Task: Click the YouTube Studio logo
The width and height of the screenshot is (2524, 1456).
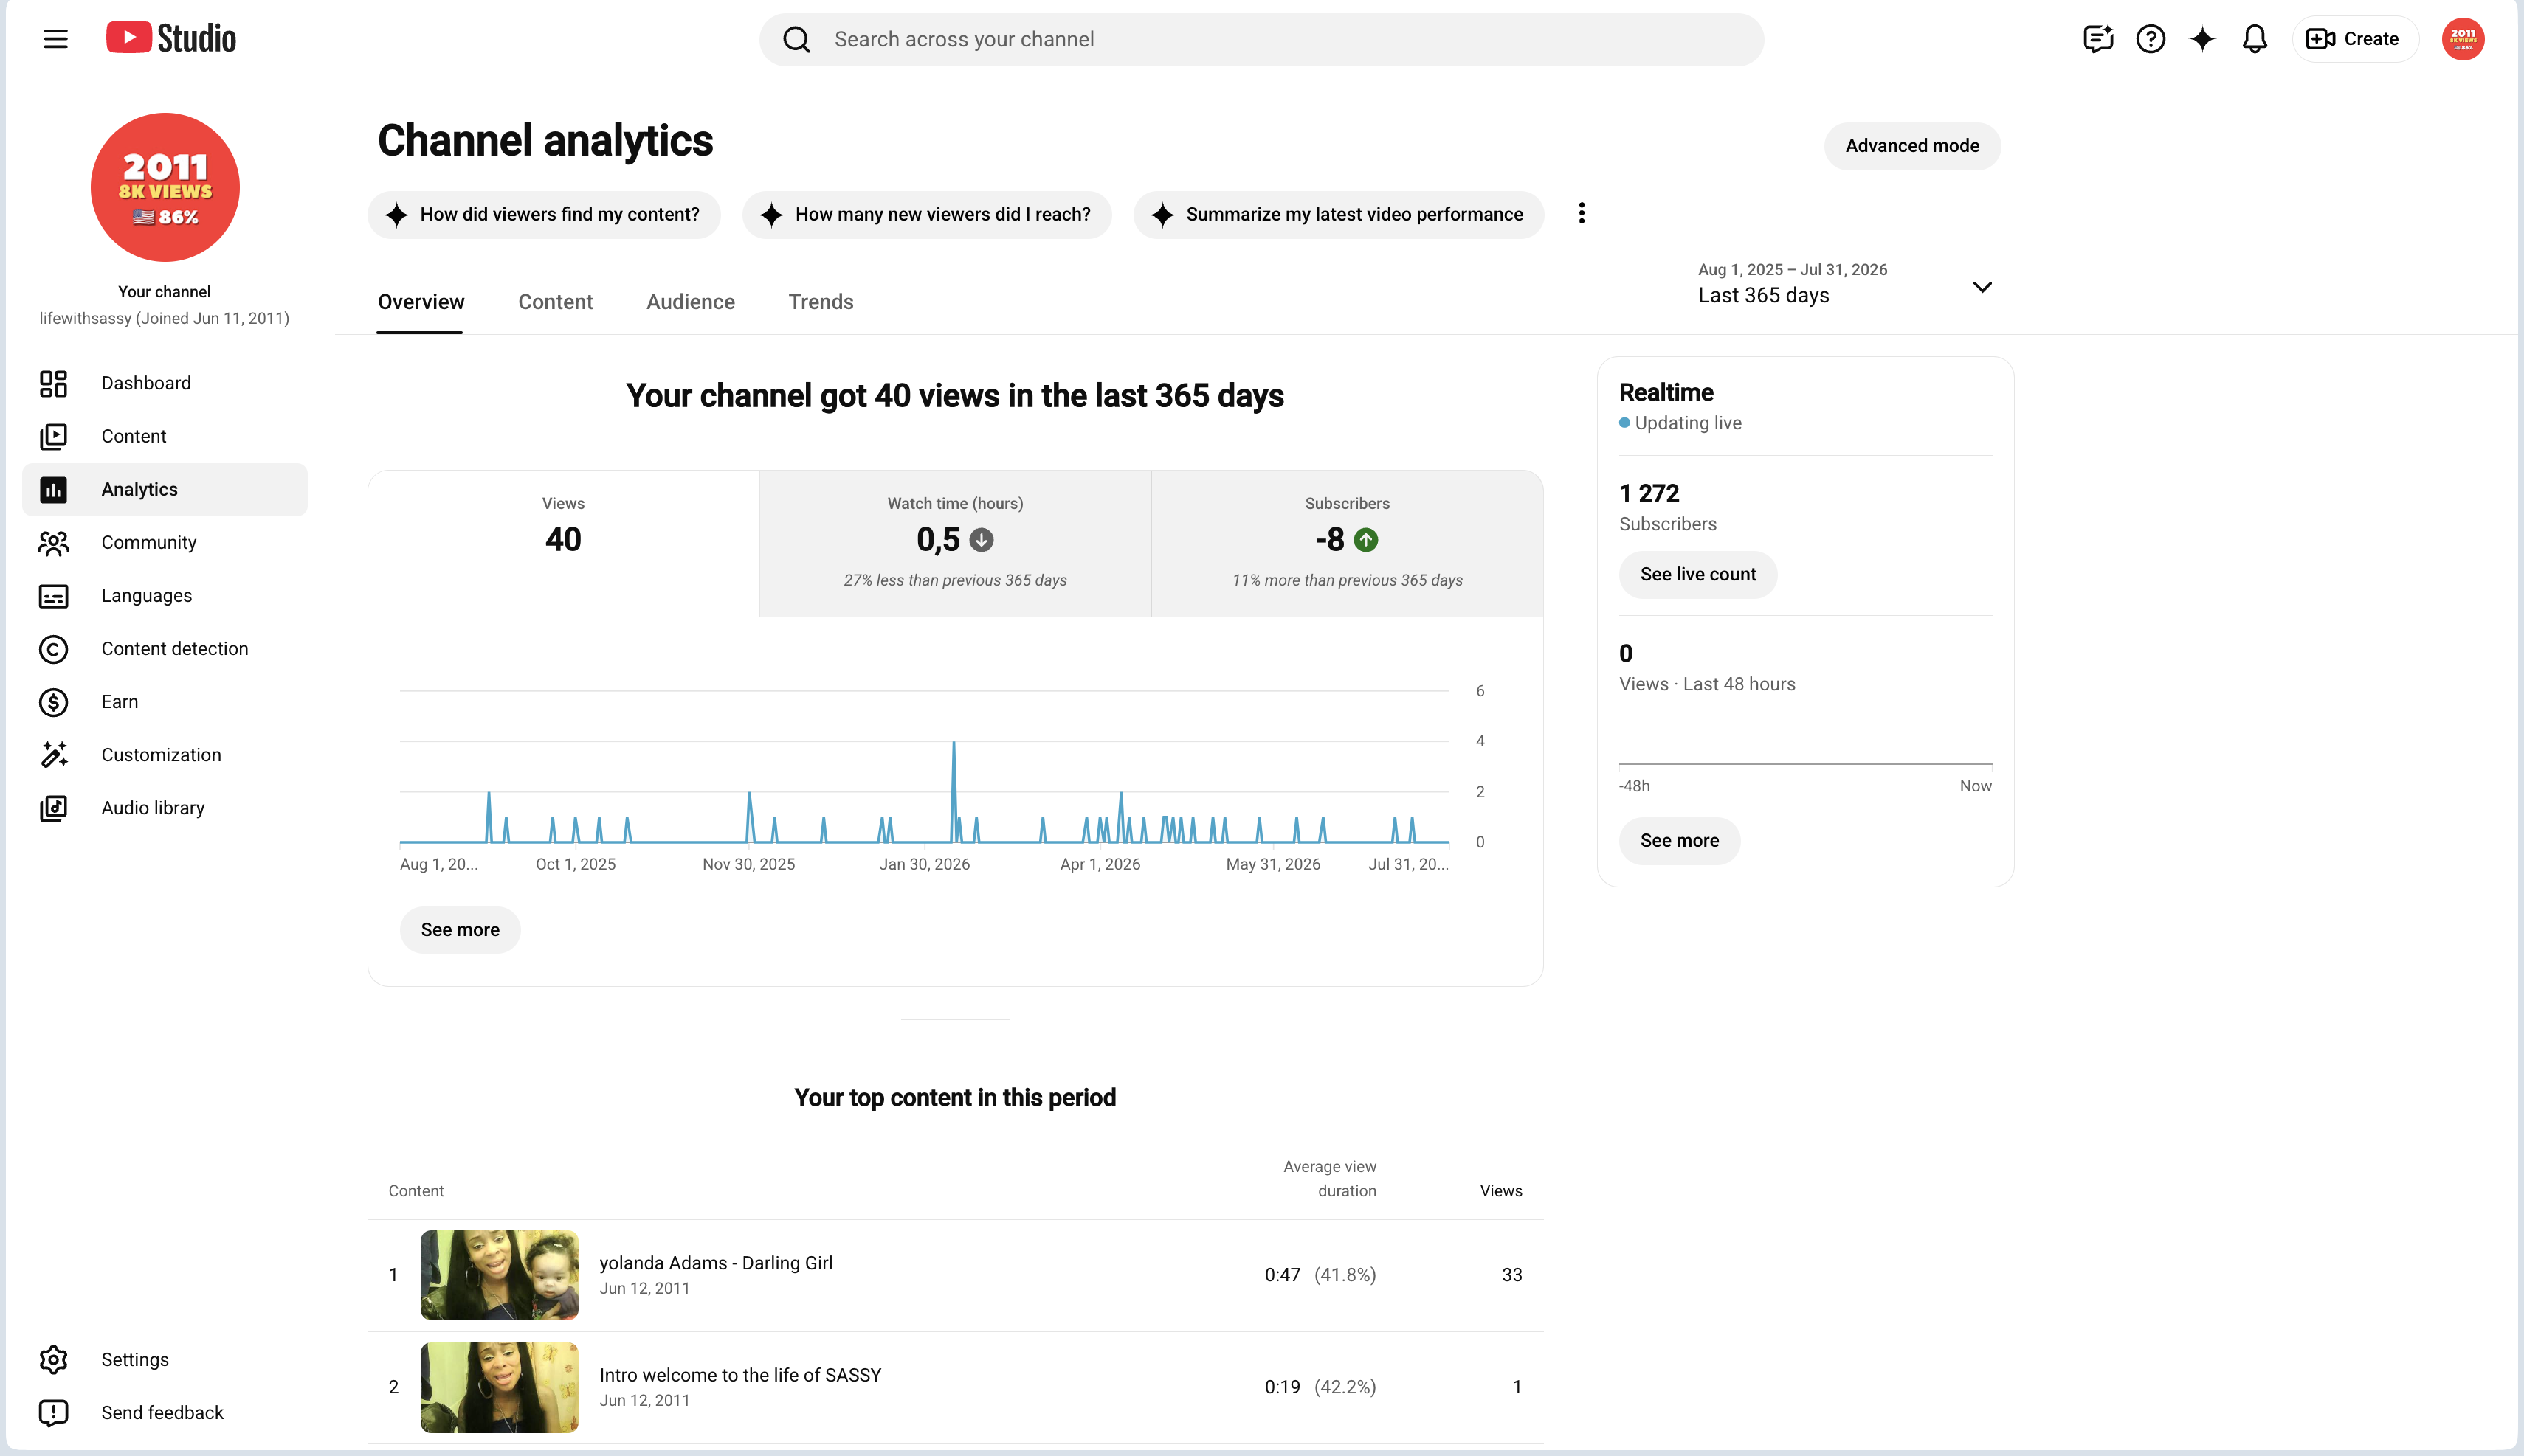Action: tap(171, 38)
